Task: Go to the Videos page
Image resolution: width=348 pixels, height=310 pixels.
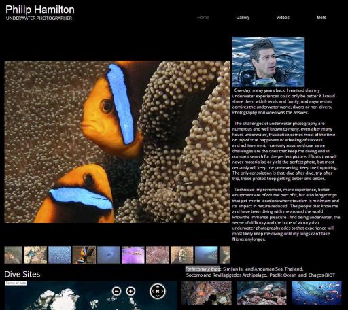Action: coord(283,18)
